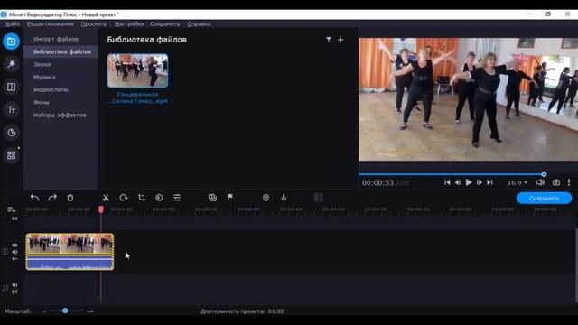Open the filters magic wand tab
This screenshot has height=325, width=578.
pyautogui.click(x=12, y=64)
